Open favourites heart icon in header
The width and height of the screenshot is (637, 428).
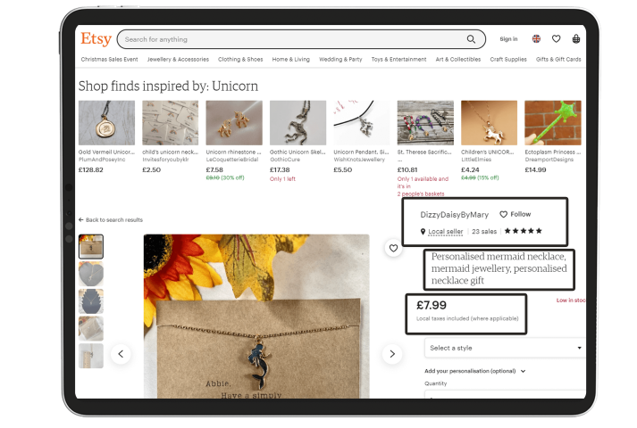[x=557, y=39]
